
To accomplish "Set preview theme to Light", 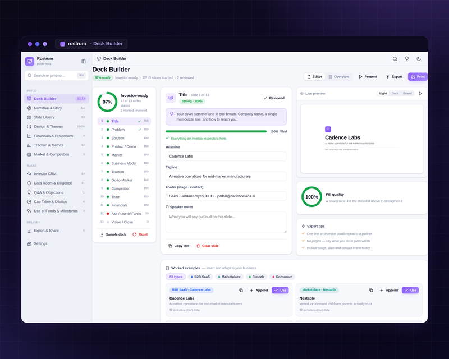I will 383,93.
